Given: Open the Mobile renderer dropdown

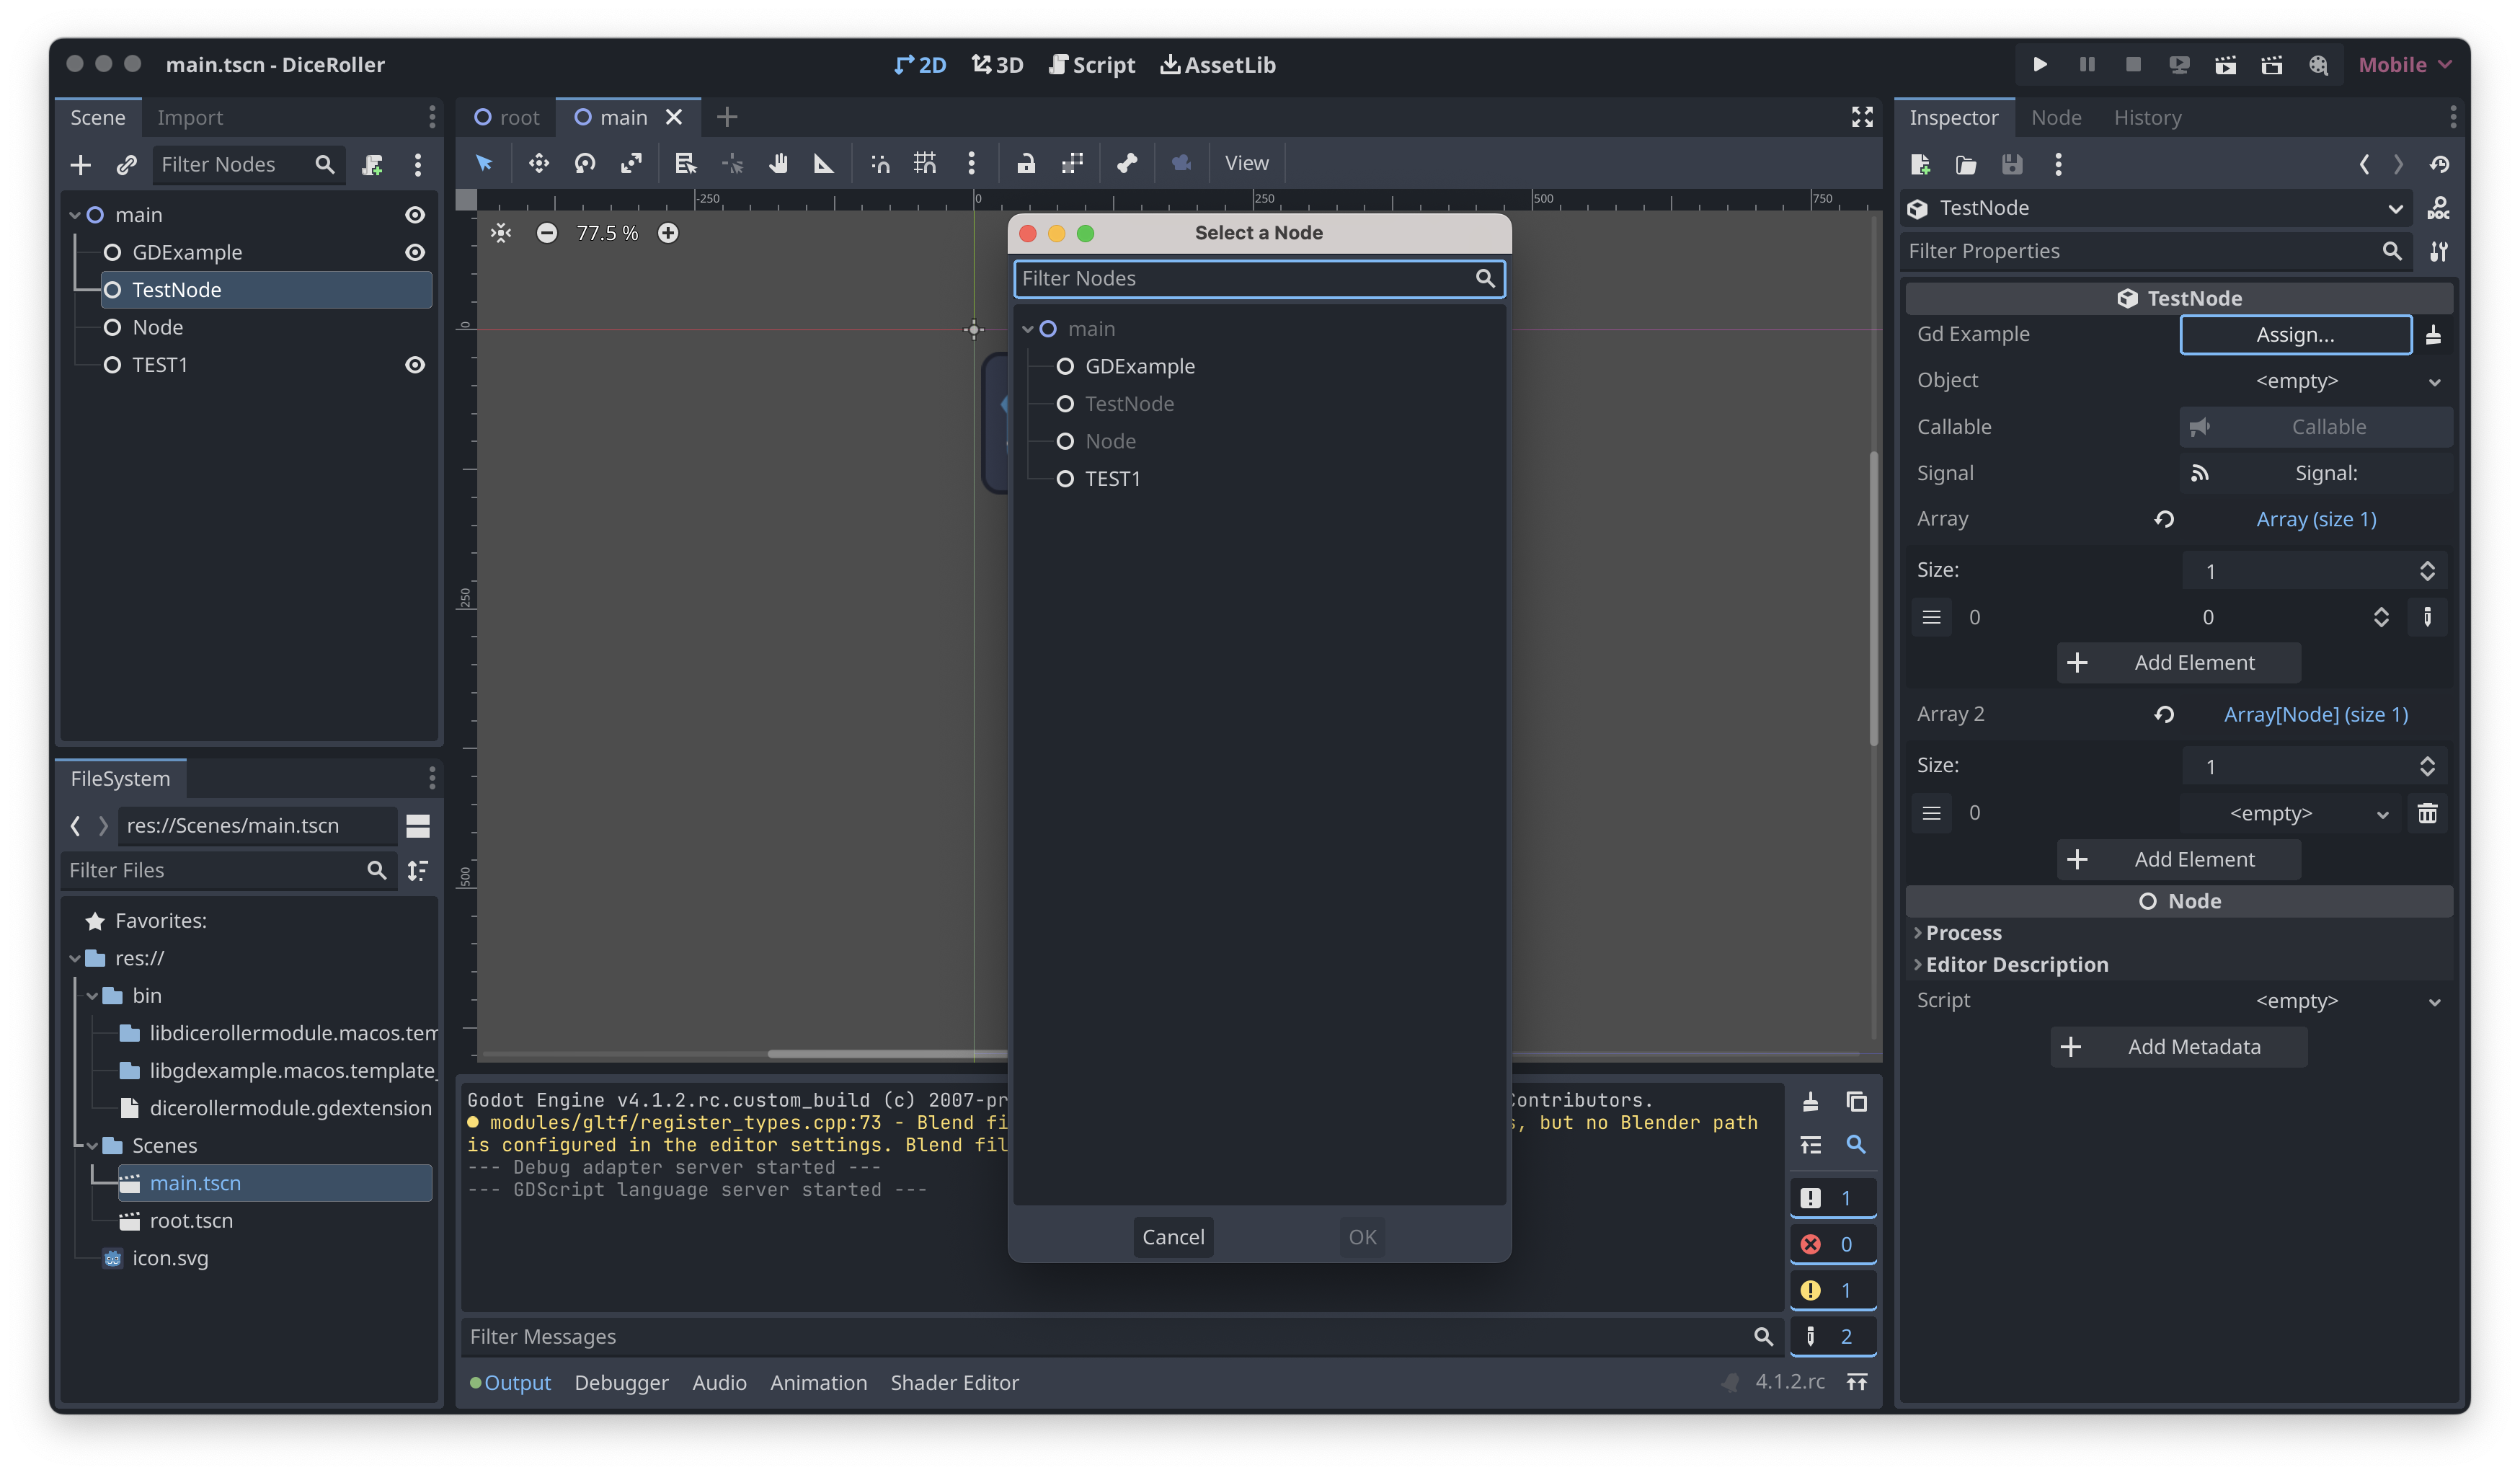Looking at the screenshot, I should click(2404, 65).
